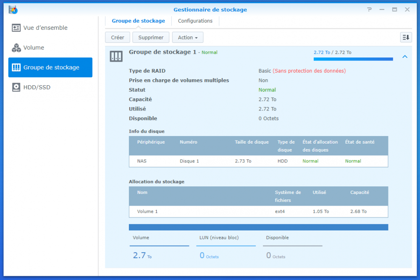Click the Storage Manager app logo
This screenshot has width=420, height=280.
tap(13, 9)
